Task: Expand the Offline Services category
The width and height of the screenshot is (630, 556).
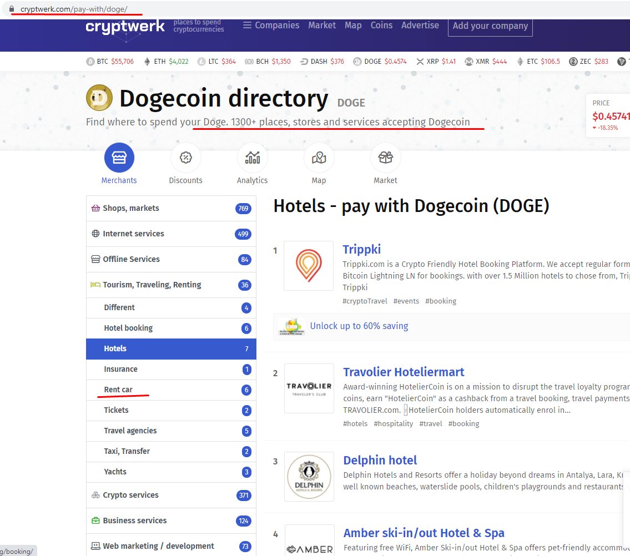Action: coord(171,259)
